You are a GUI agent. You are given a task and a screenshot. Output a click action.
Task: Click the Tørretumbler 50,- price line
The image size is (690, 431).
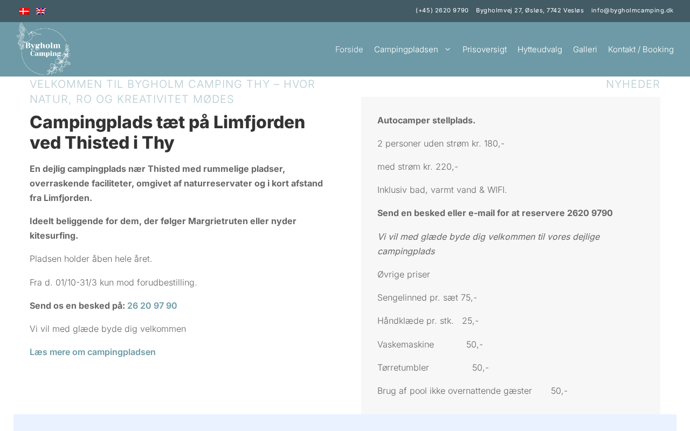click(433, 368)
